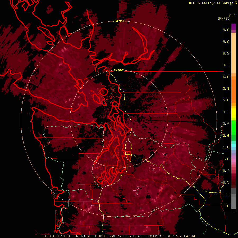Select the 4.2 scale label
Image resolution: width=238 pixels, height=238 pixels.
click(226, 112)
